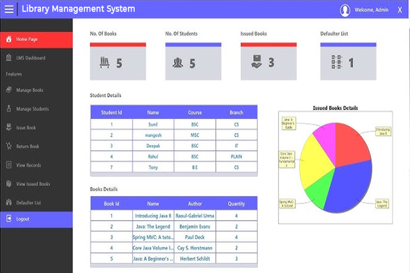
Task: Open the hamburger menu icon
Action: (x=9, y=9)
